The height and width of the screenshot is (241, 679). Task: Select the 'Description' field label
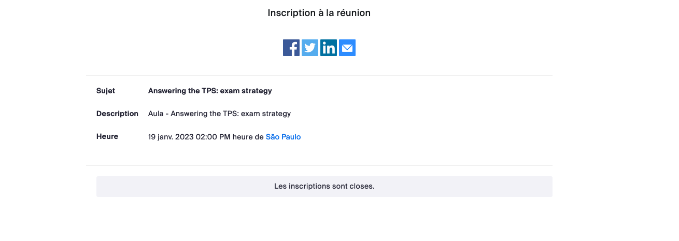[x=117, y=114]
